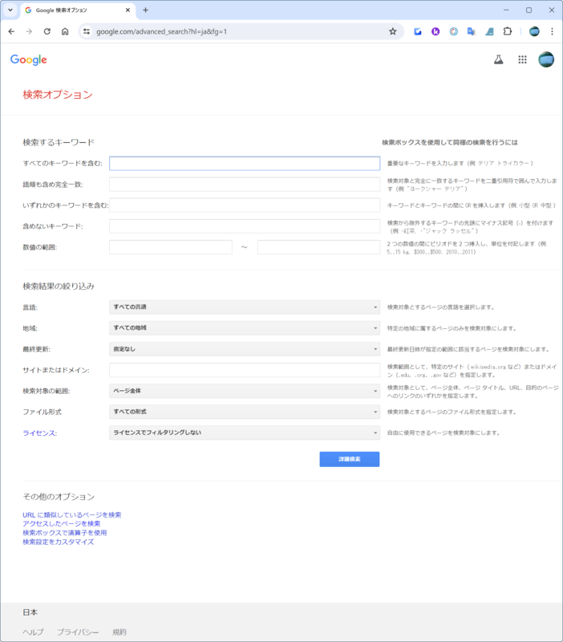The width and height of the screenshot is (563, 642).
Task: Click the upper bound 数値の範囲 field
Action: coord(318,247)
